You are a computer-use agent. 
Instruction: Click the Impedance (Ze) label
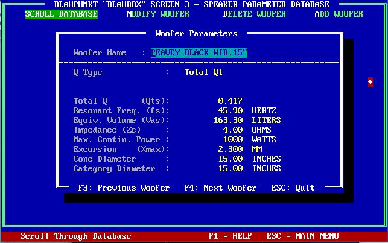[x=107, y=130]
